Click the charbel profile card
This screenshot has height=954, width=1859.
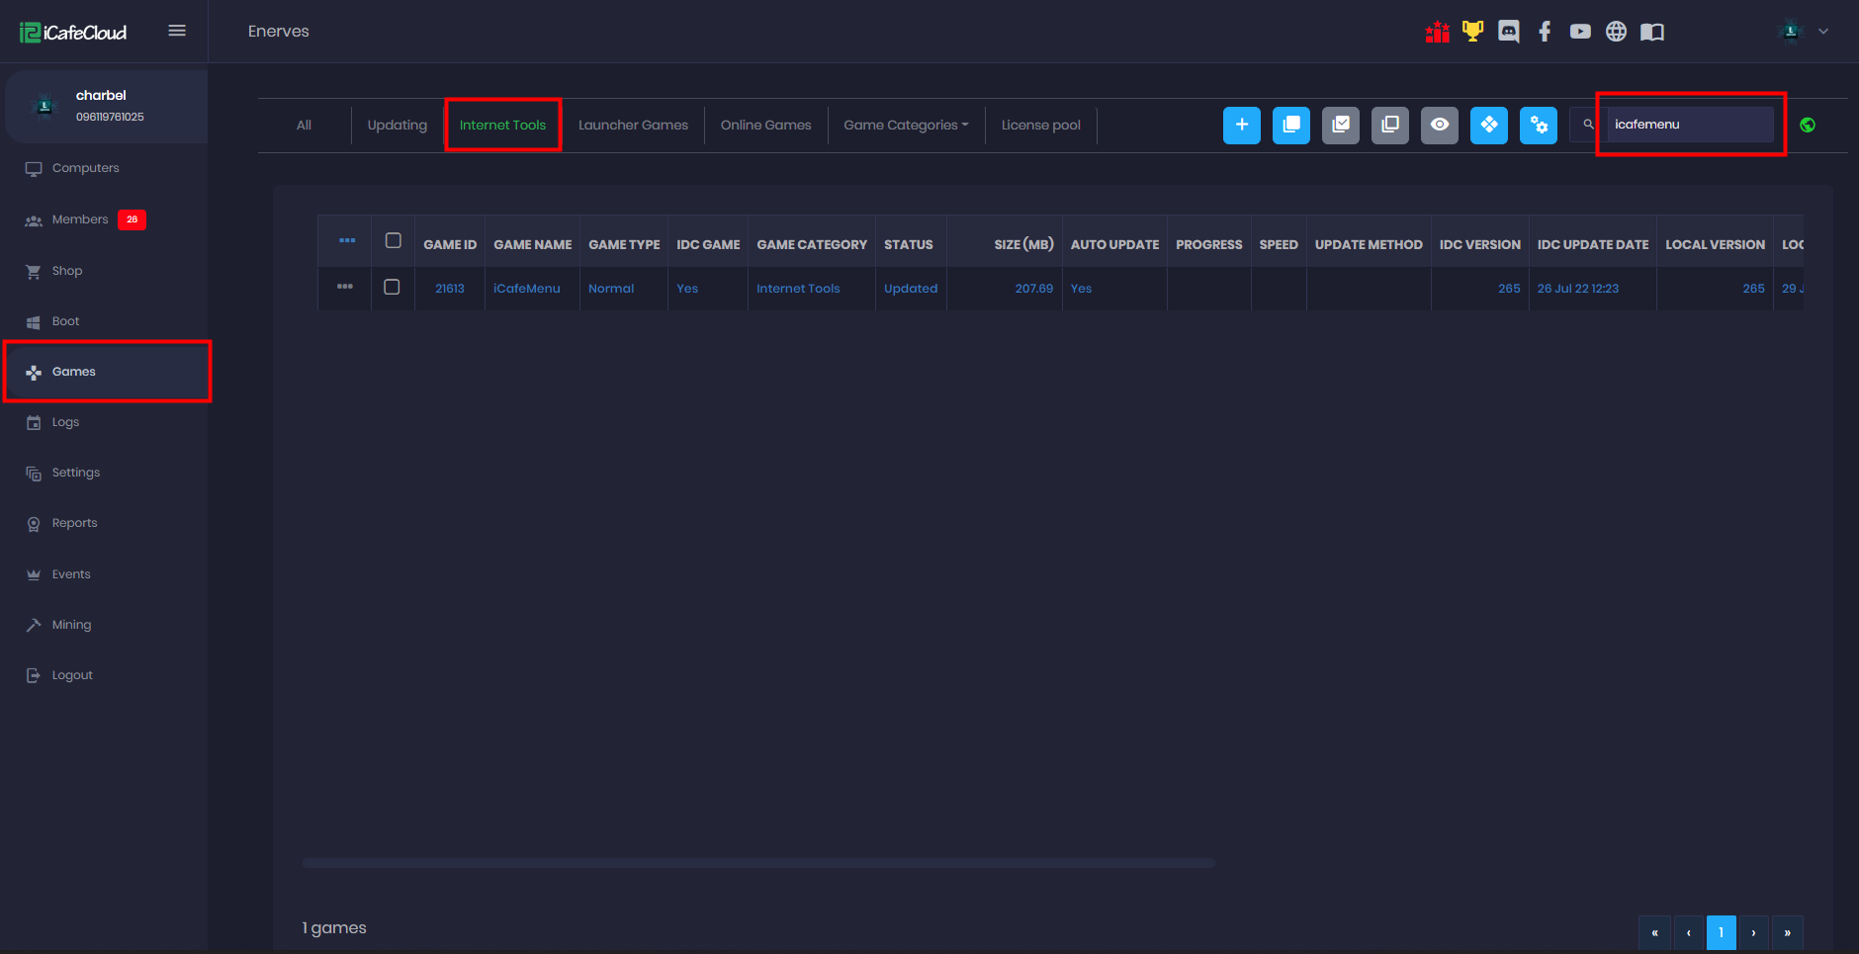[106, 106]
